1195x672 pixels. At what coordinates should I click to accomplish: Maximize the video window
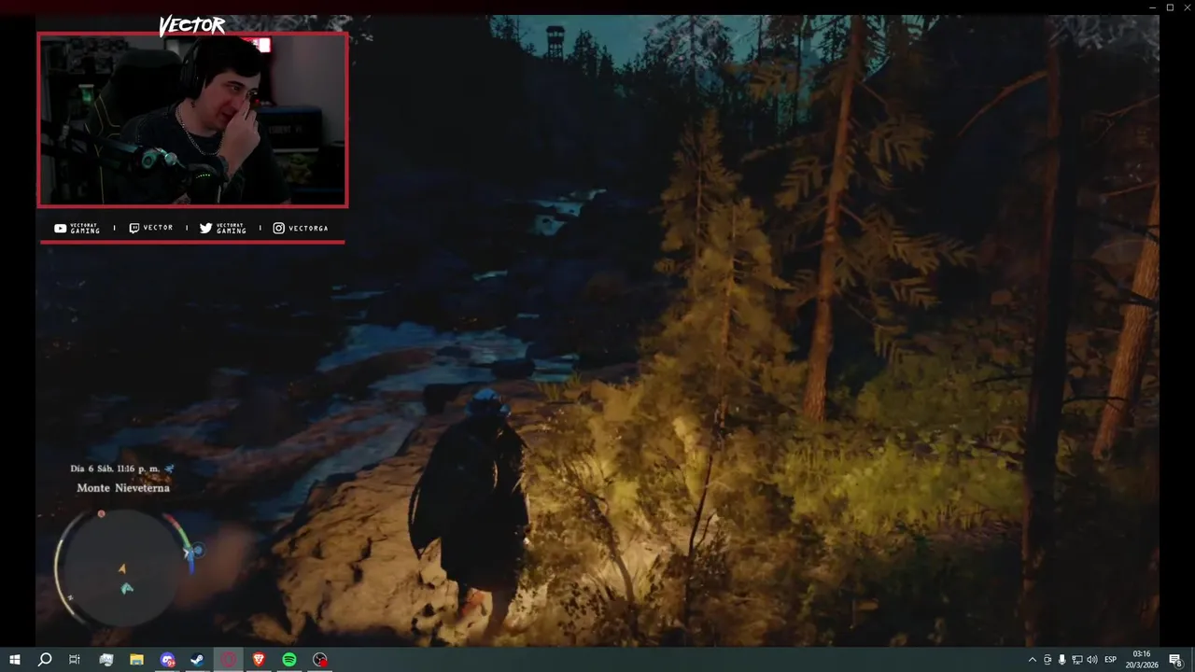(1170, 7)
